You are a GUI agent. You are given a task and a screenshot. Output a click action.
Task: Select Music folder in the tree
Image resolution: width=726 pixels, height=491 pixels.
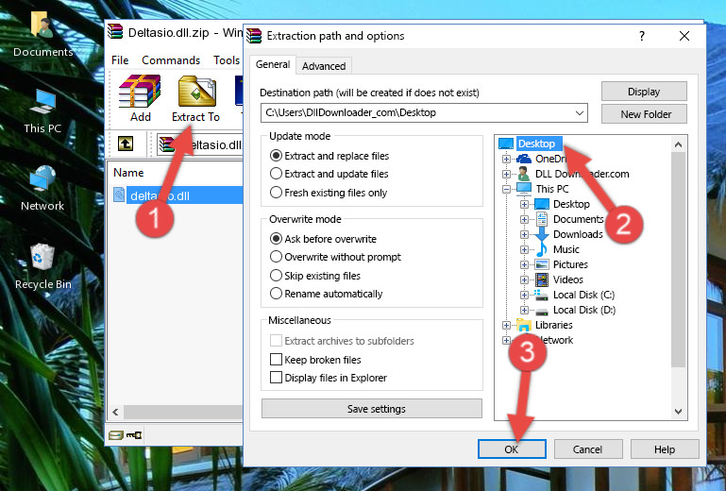click(x=566, y=249)
